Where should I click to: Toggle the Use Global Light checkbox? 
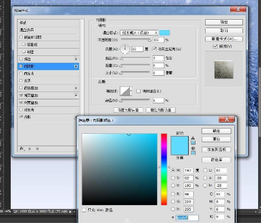pyautogui.click(x=154, y=49)
